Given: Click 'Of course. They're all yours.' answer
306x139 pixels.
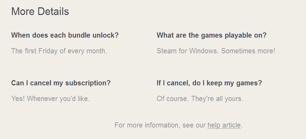Looking at the screenshot, I should (200, 99).
